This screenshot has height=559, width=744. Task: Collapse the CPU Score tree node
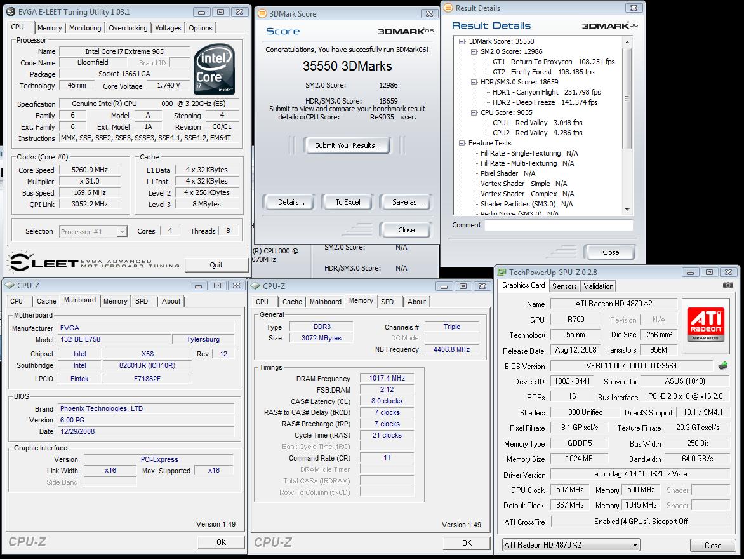474,112
